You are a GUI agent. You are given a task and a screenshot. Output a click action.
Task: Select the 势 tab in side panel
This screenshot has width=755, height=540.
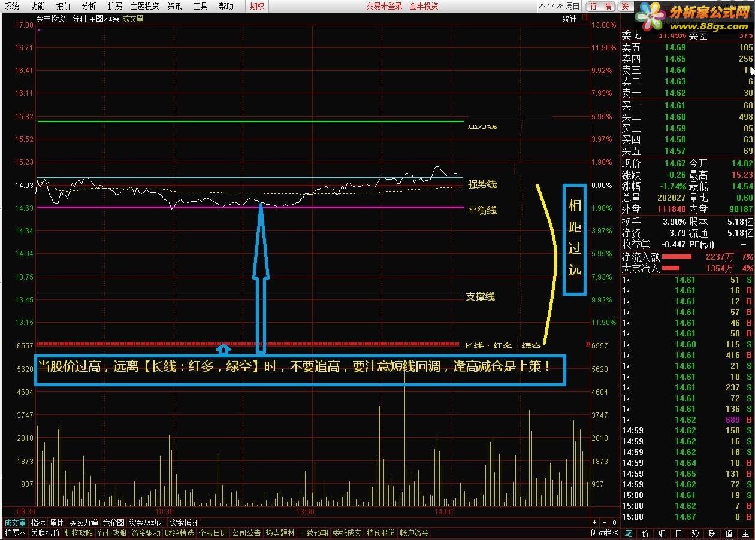pyautogui.click(x=695, y=533)
